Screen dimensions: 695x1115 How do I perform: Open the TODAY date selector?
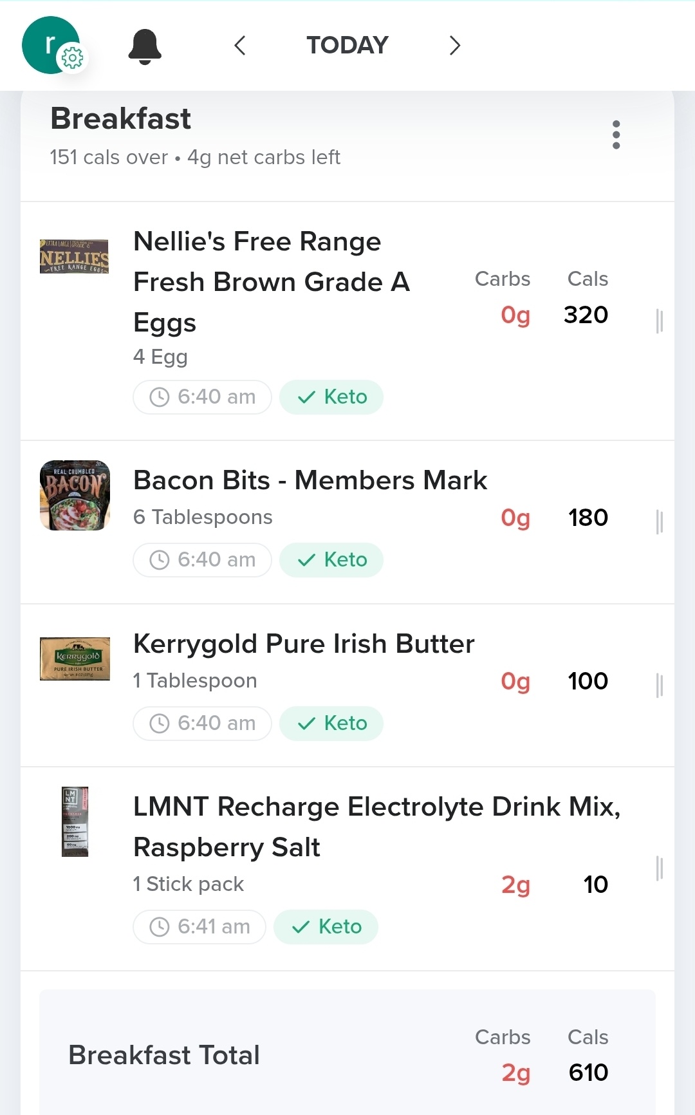click(347, 46)
